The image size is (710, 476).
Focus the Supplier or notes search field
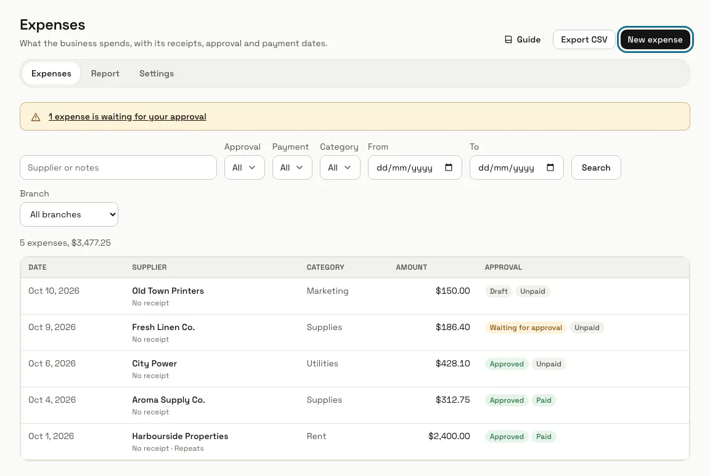tap(118, 167)
